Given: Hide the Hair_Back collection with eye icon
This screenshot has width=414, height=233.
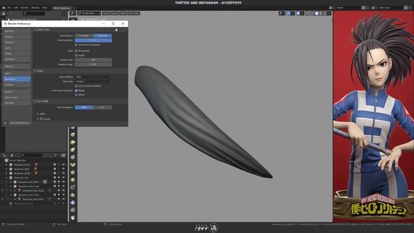Looking at the screenshot, I should (x=63, y=182).
